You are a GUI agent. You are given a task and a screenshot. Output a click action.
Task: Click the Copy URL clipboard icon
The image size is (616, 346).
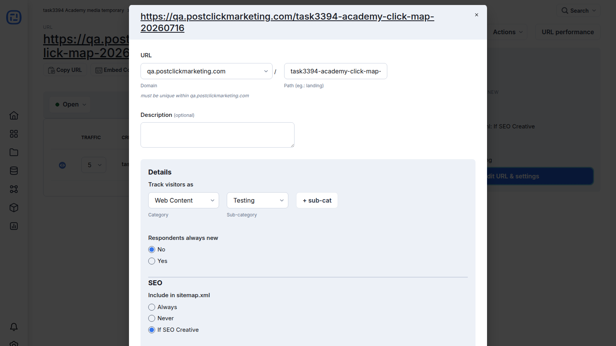51,70
